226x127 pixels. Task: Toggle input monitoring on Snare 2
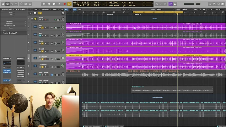[x=48, y=51]
